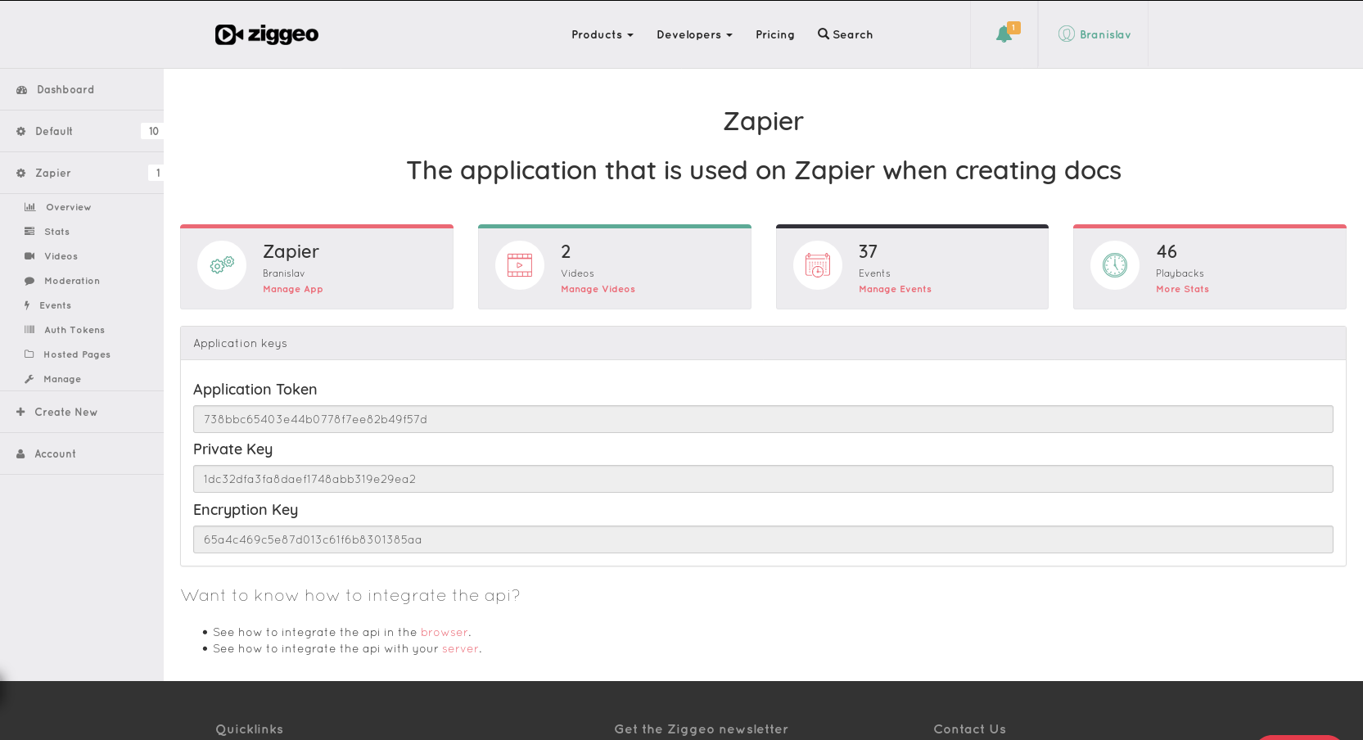Click the plus icon for Create New
The width and height of the screenshot is (1363, 740).
coord(20,412)
